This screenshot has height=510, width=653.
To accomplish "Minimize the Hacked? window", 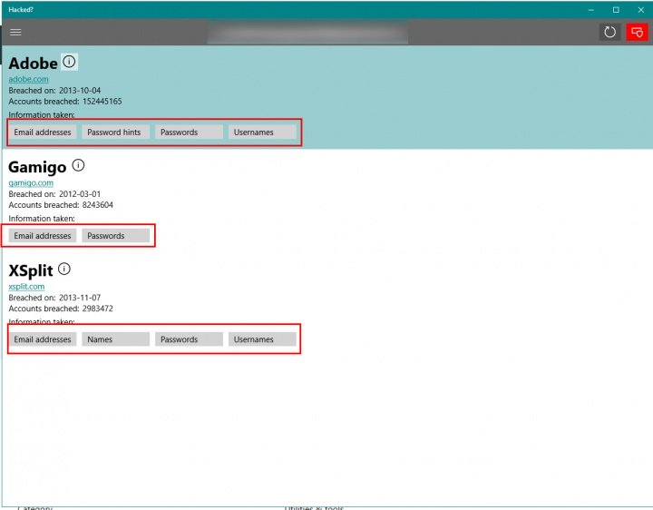I will tap(591, 10).
